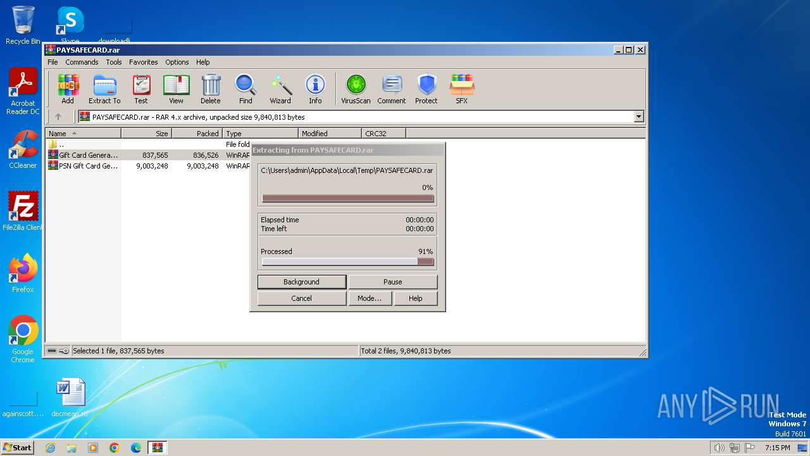Click the Add toolbar icon

point(68,89)
